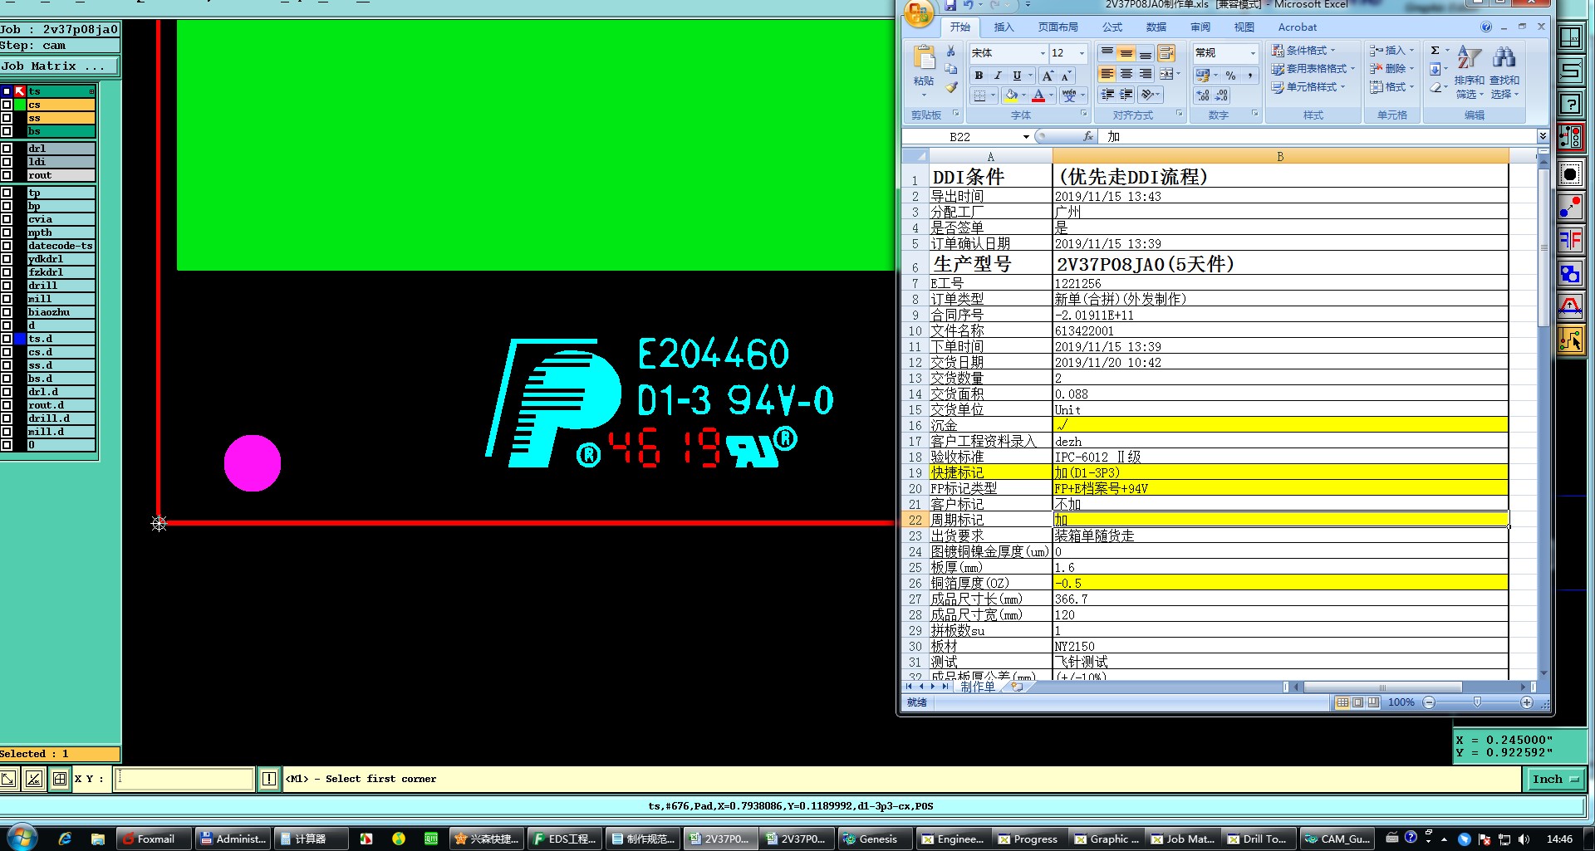Open the Acrobat ribbon tab
Viewport: 1595px width, 851px height.
[1298, 27]
